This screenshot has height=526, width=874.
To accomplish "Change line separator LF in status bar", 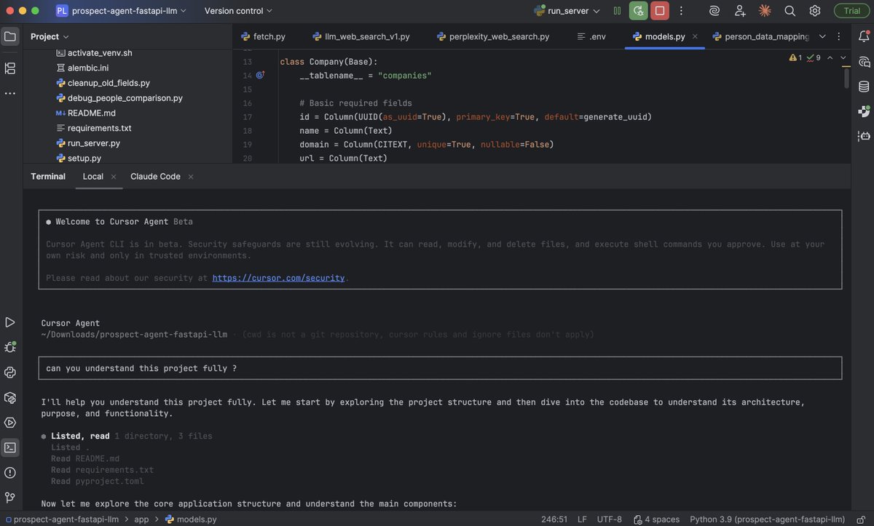I will (583, 519).
